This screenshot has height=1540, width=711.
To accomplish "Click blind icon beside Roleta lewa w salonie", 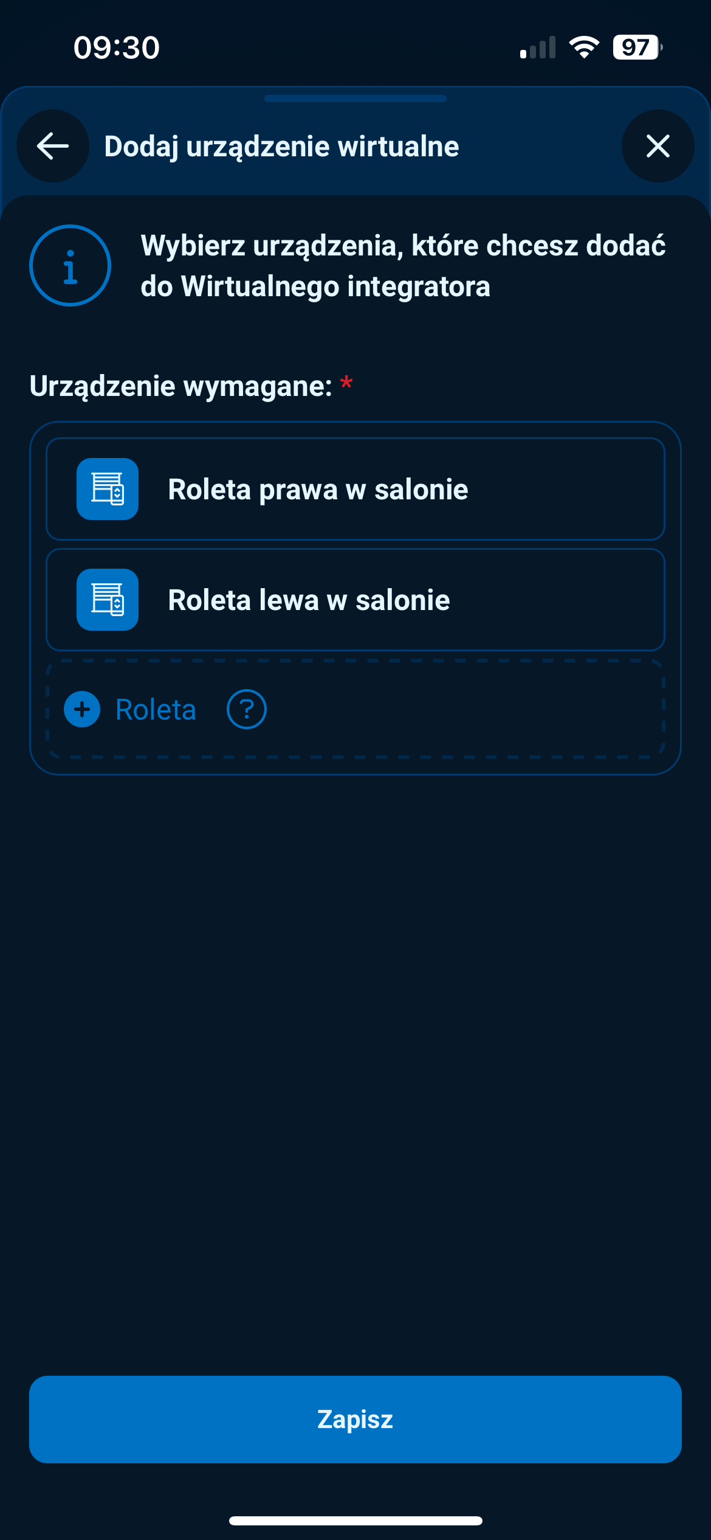I will (x=108, y=600).
